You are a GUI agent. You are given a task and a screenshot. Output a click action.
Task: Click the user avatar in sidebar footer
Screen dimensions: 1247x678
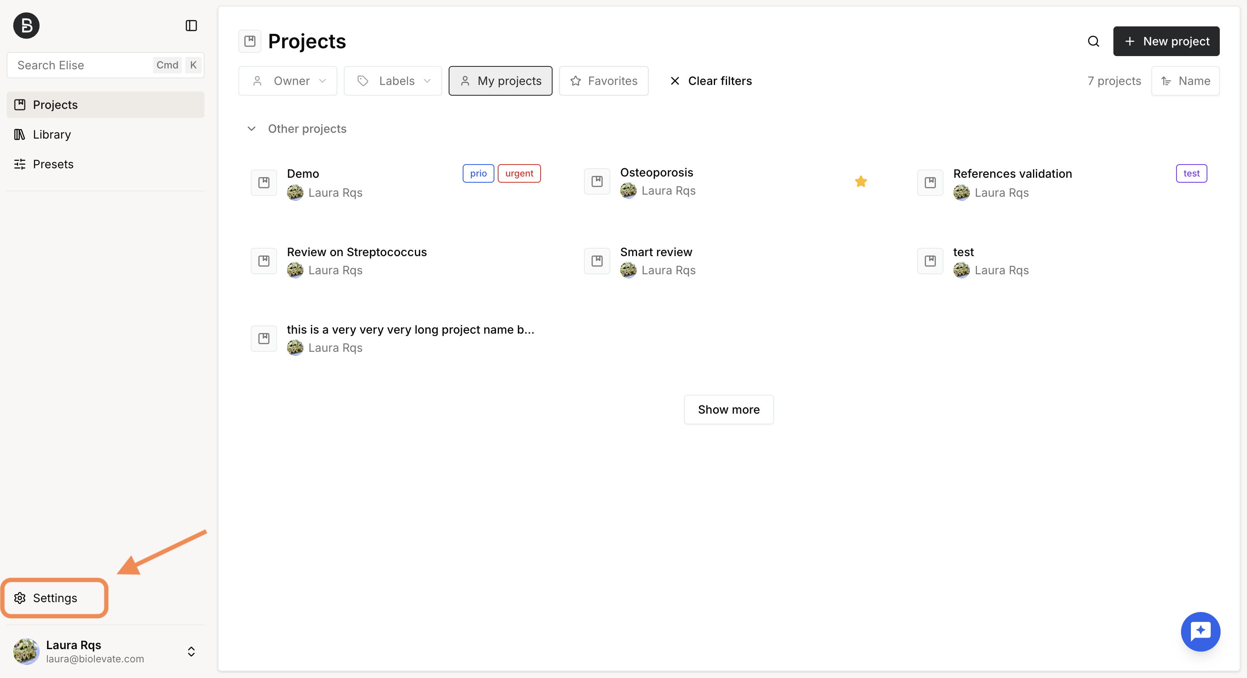click(26, 651)
